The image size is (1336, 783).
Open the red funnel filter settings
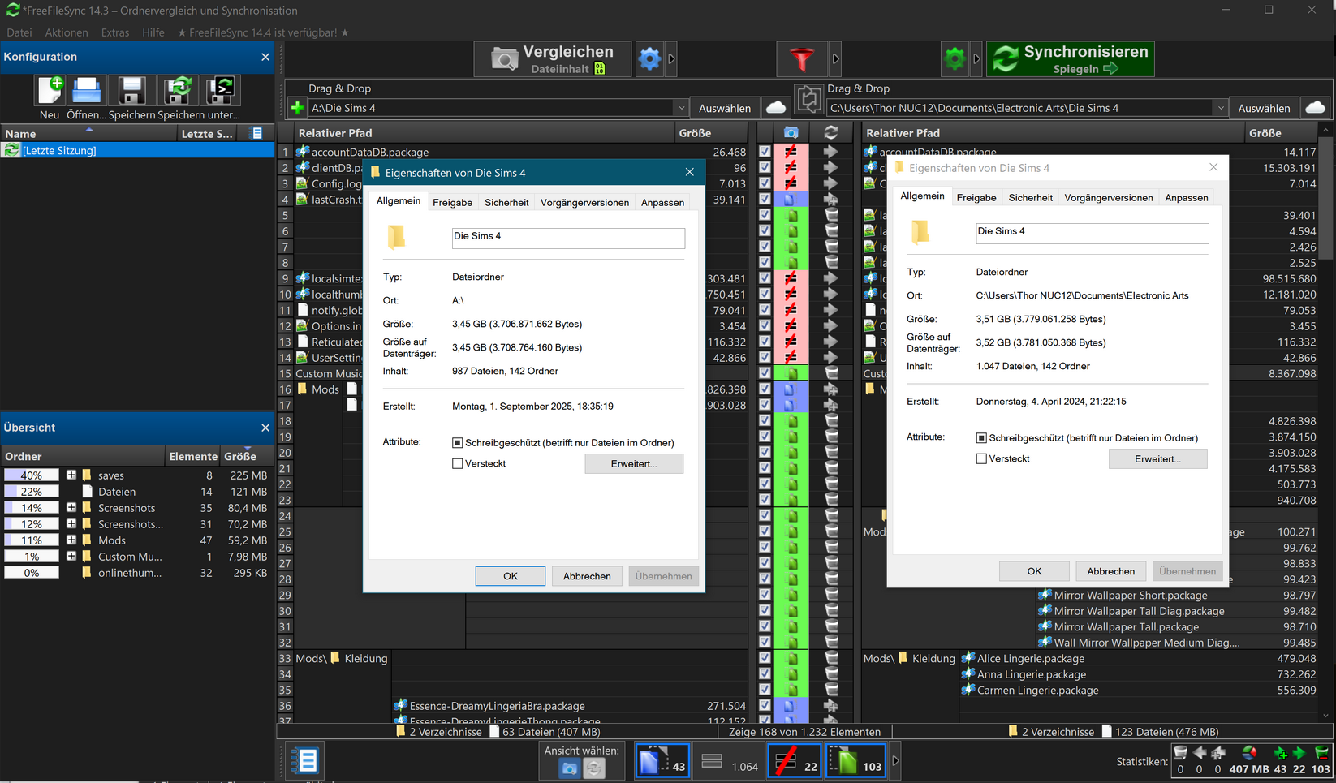[801, 59]
